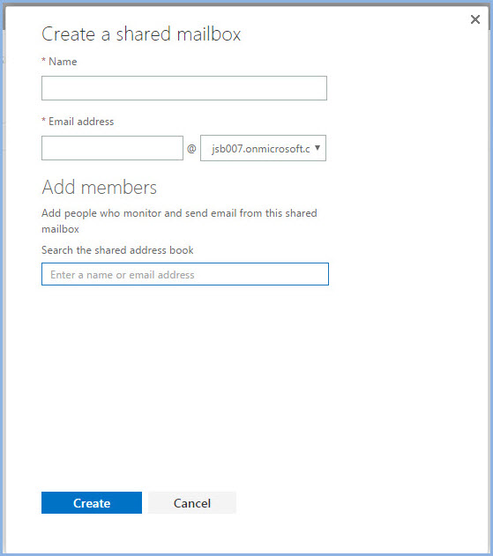The height and width of the screenshot is (556, 493).
Task: Click the required asterisk beside Email address
Action: coord(44,120)
